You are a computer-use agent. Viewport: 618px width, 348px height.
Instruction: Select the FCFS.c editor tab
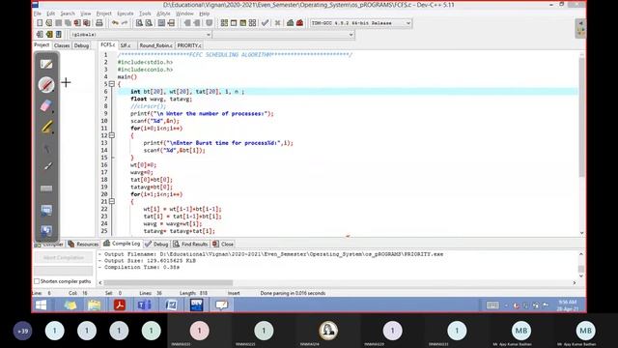click(x=107, y=45)
